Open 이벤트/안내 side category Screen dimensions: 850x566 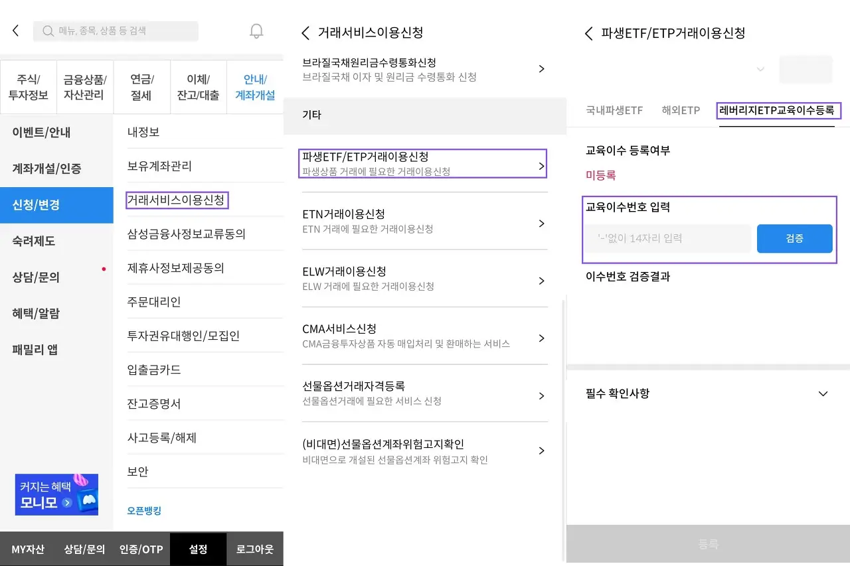(56, 133)
